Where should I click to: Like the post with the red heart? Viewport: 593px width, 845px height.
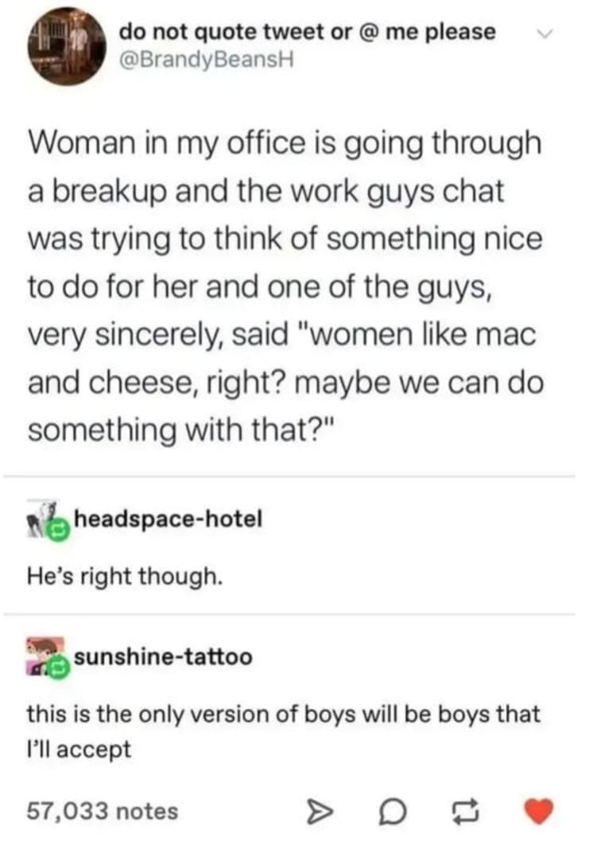pyautogui.click(x=539, y=811)
